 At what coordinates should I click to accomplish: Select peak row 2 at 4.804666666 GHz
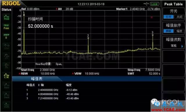[x=53, y=94]
